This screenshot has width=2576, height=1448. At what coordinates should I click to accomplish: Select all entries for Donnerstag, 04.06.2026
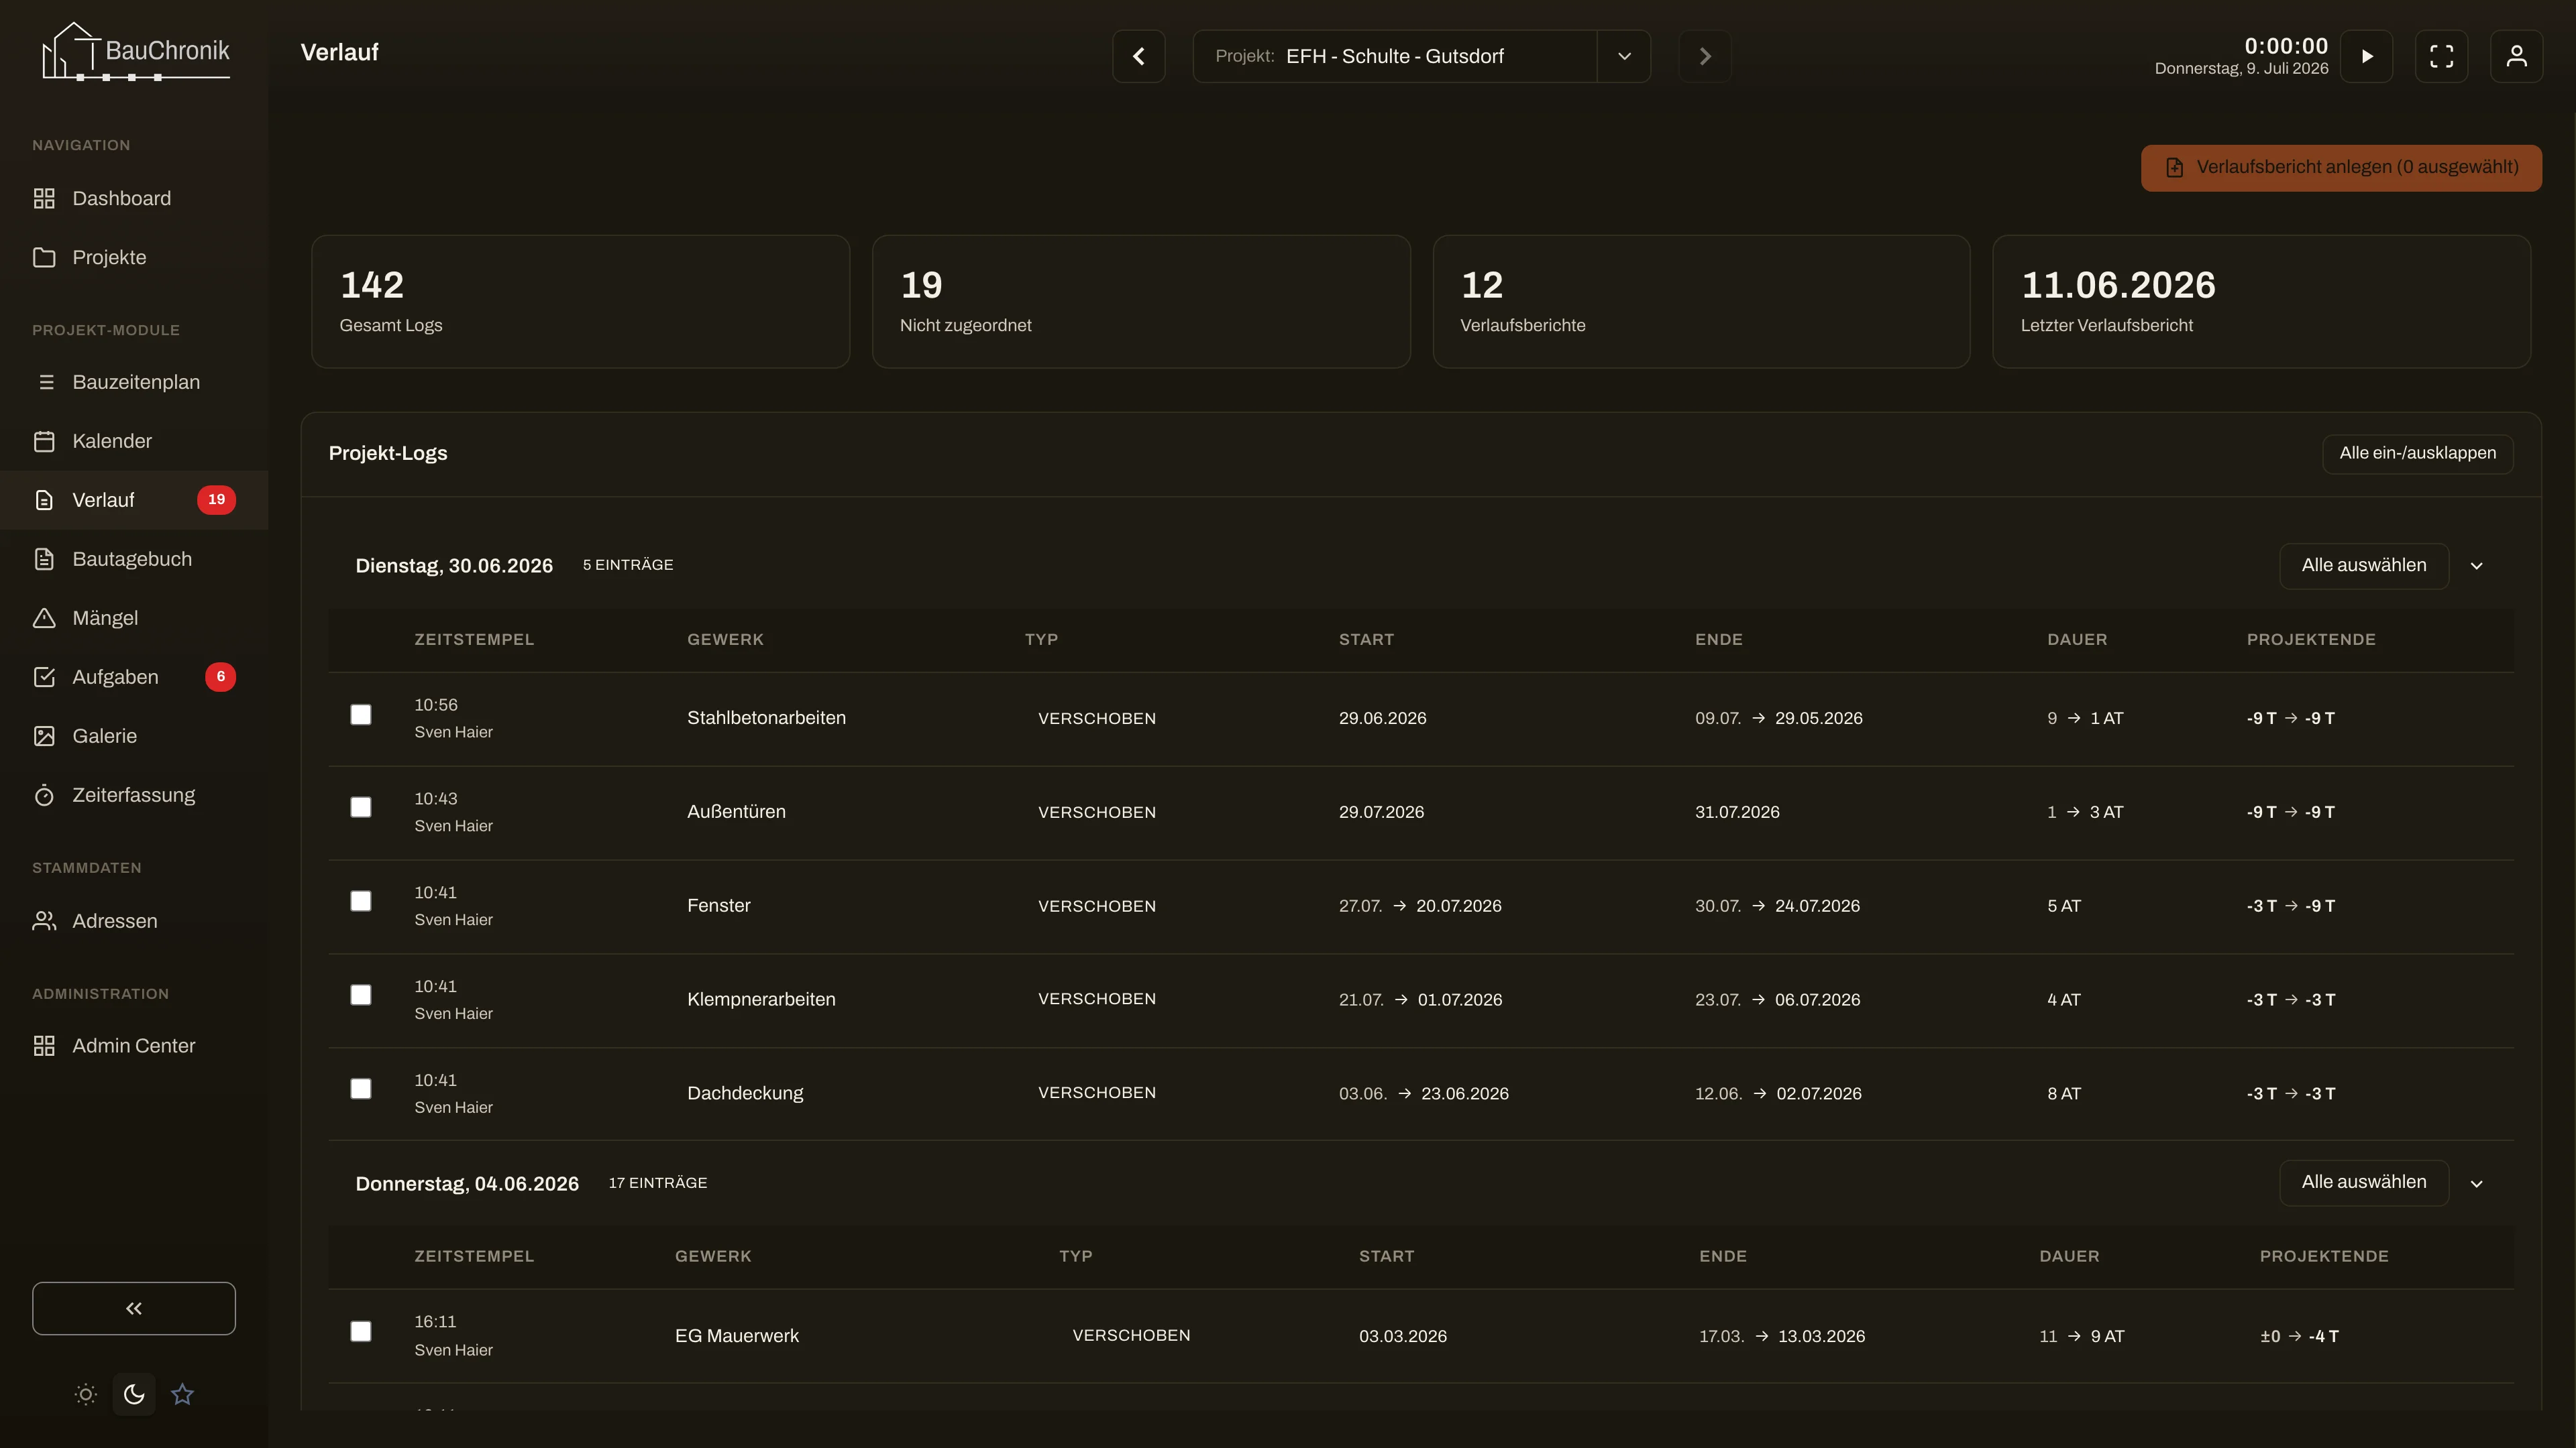coord(2364,1182)
